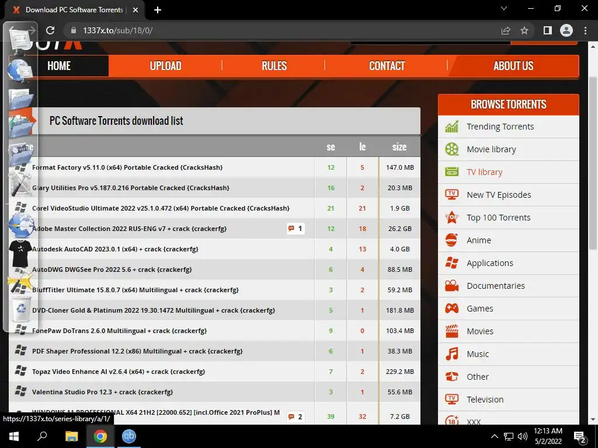This screenshot has width=598, height=448.
Task: Open Glary Utilities Pro torrent link
Action: (131, 188)
